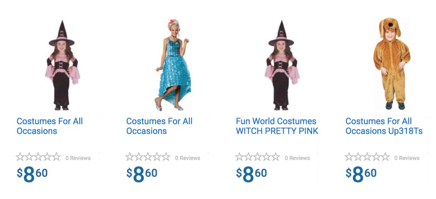Open the title link under the first witch costume
The width and height of the screenshot is (436, 199).
[50, 126]
